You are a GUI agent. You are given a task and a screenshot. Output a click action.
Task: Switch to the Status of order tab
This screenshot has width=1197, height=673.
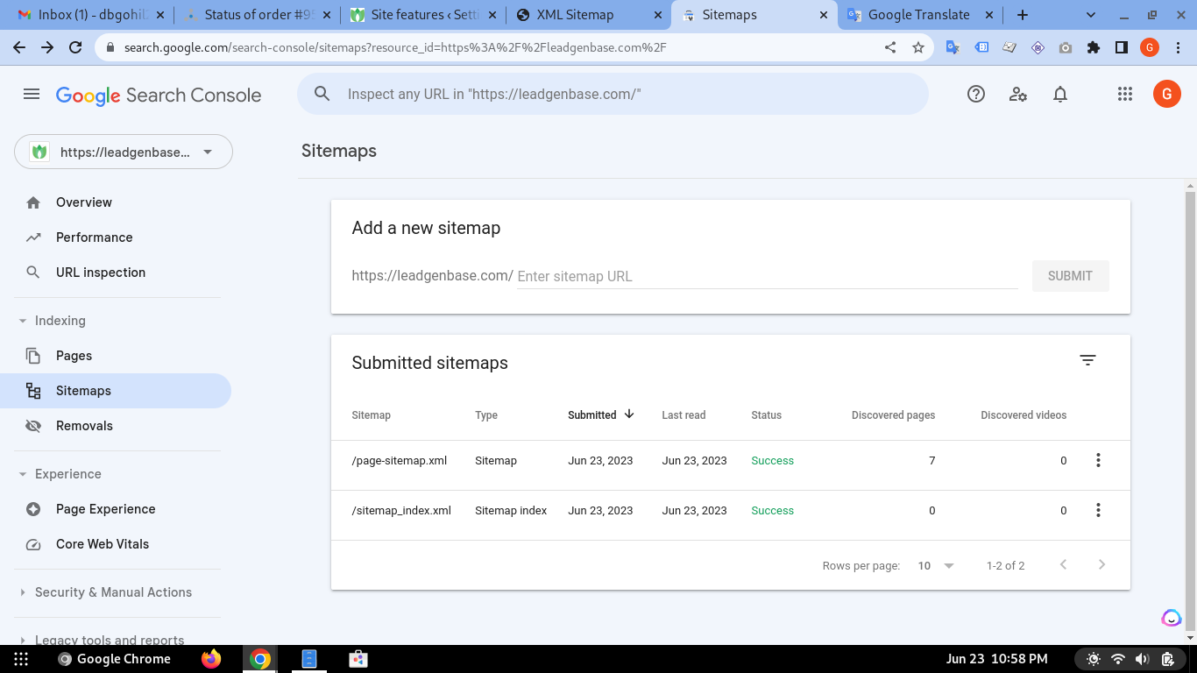pos(258,15)
